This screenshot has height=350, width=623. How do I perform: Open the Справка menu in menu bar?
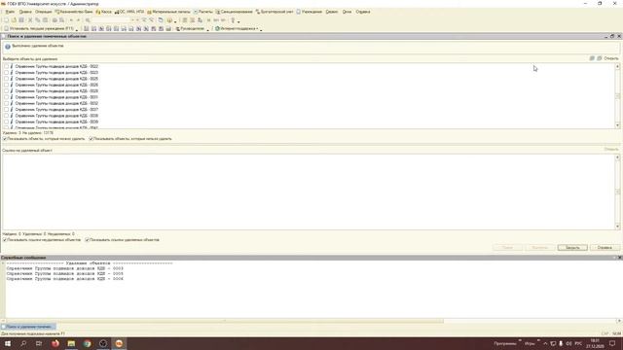pos(363,12)
